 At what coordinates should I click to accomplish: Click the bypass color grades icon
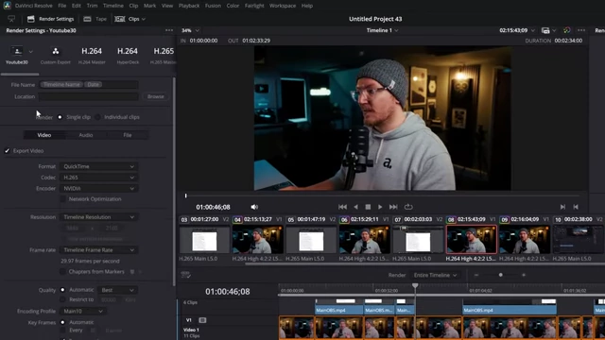pos(566,30)
